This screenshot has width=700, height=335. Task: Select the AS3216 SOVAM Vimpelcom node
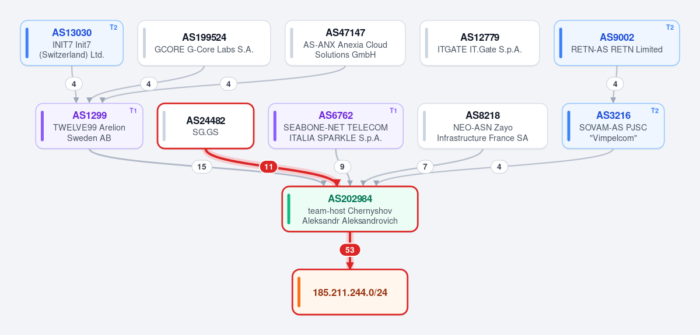click(x=613, y=126)
